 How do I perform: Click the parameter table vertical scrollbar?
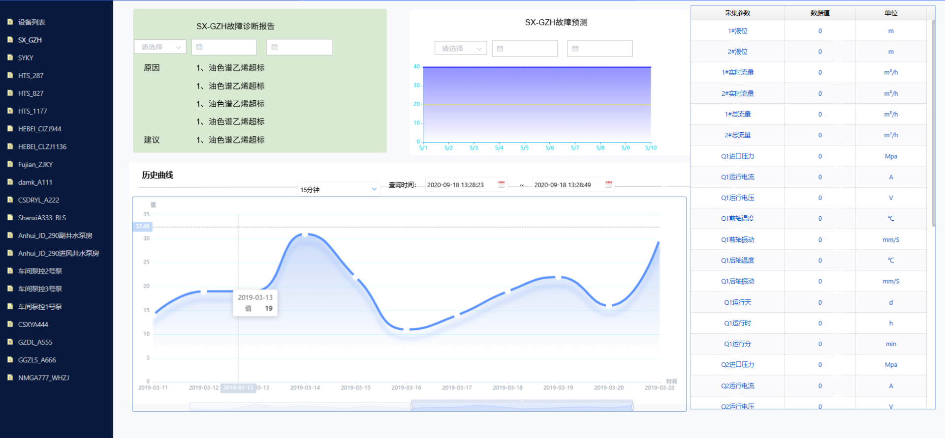(x=933, y=123)
